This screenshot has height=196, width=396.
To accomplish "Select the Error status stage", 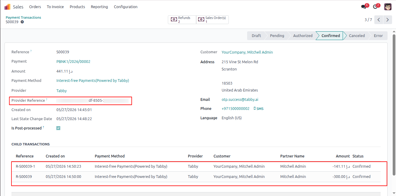I will 378,36.
